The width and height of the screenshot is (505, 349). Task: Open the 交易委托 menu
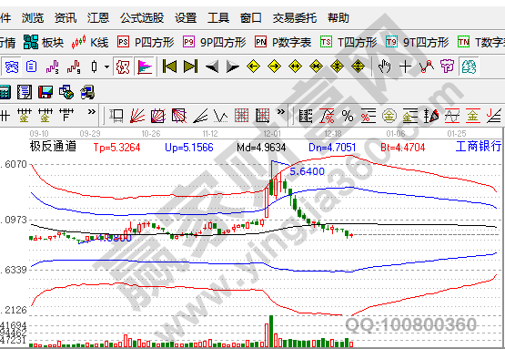click(295, 17)
